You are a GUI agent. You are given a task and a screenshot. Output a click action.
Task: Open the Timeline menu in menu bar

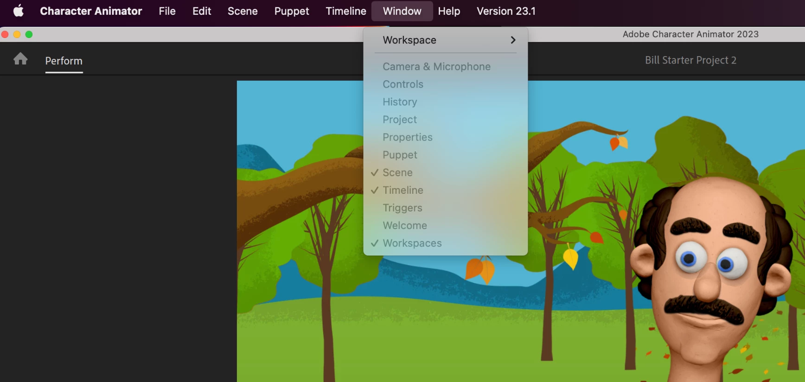click(346, 11)
